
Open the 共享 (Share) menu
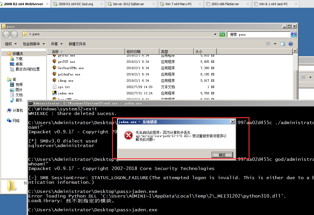pyautogui.click(x=56, y=44)
